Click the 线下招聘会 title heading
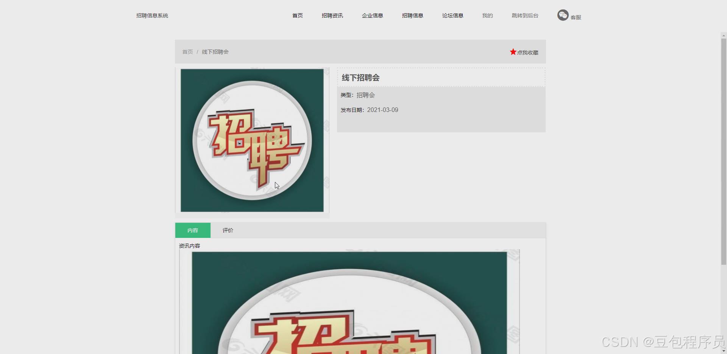727x354 pixels. [x=360, y=78]
